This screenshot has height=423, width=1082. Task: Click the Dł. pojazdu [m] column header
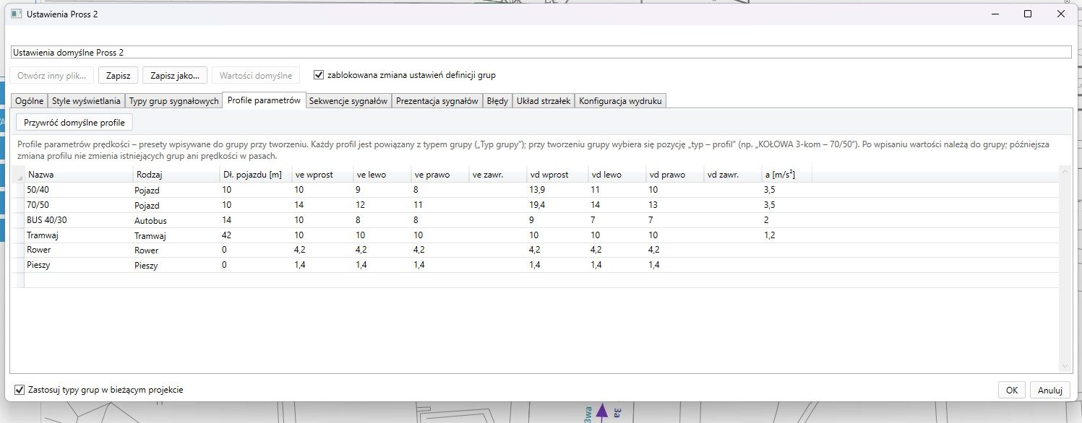[256, 175]
